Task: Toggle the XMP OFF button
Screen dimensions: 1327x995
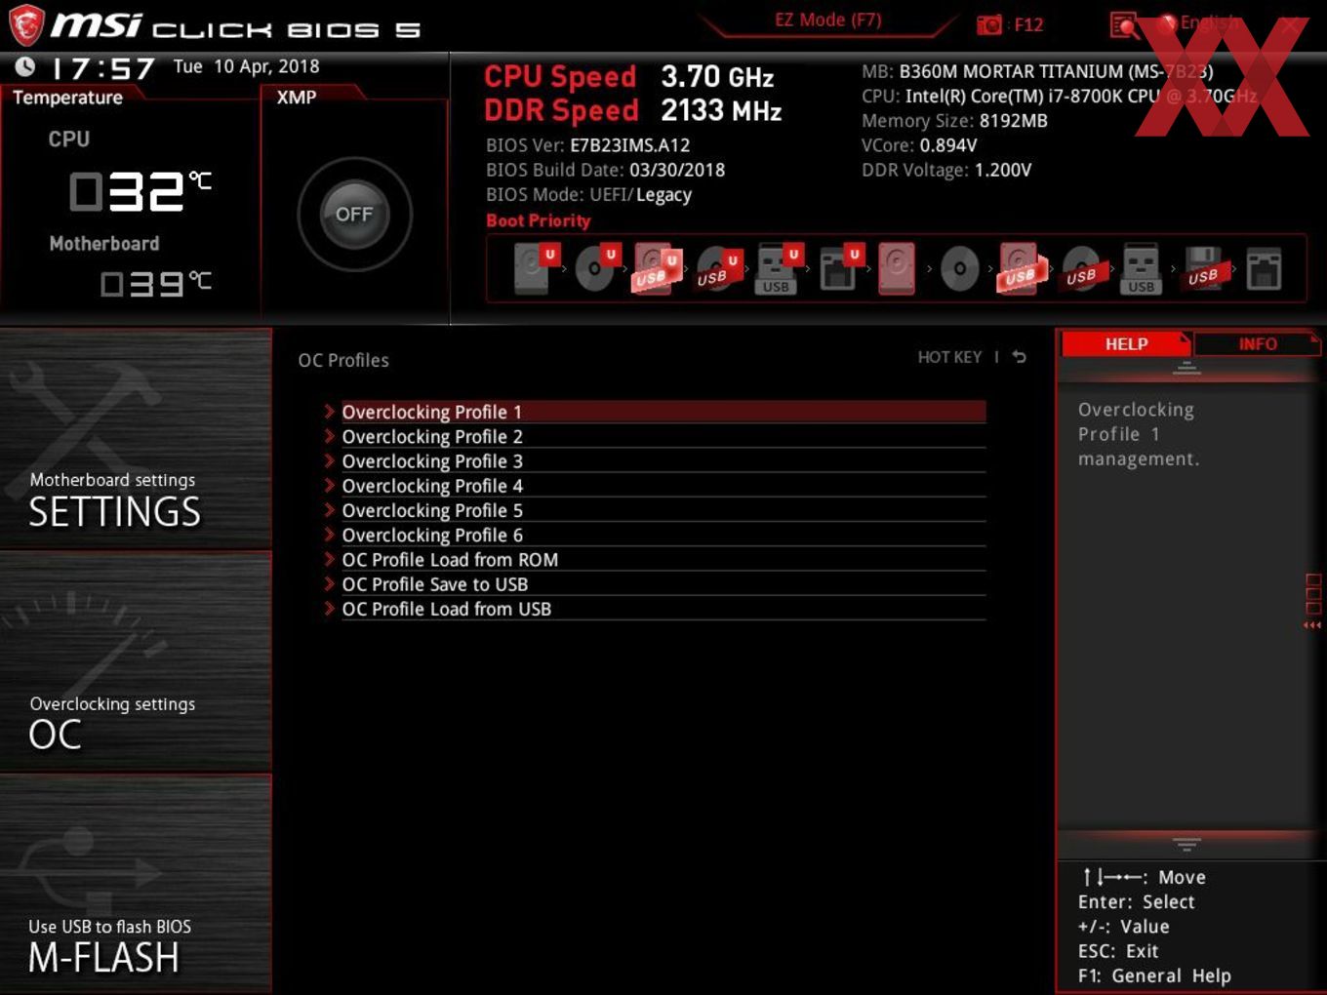Action: click(354, 214)
